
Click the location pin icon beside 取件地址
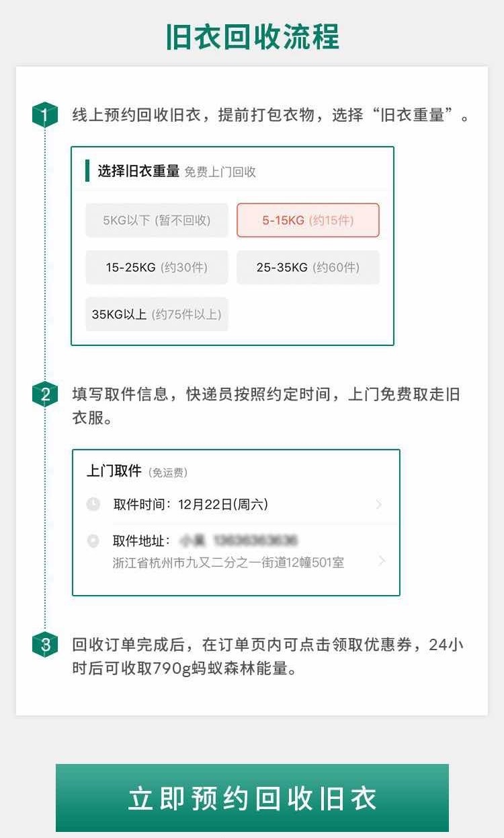pyautogui.click(x=93, y=540)
